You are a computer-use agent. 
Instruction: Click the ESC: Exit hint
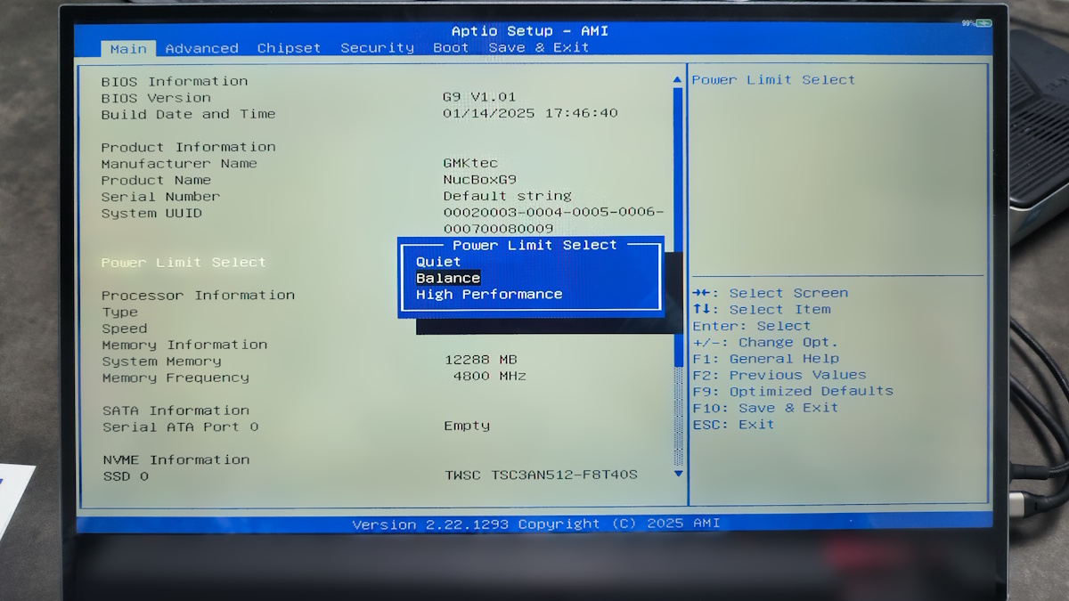[x=733, y=425]
